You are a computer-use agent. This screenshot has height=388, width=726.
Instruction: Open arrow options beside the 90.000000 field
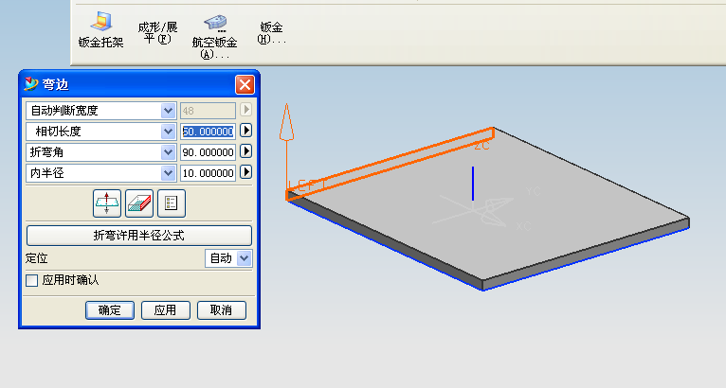245,151
